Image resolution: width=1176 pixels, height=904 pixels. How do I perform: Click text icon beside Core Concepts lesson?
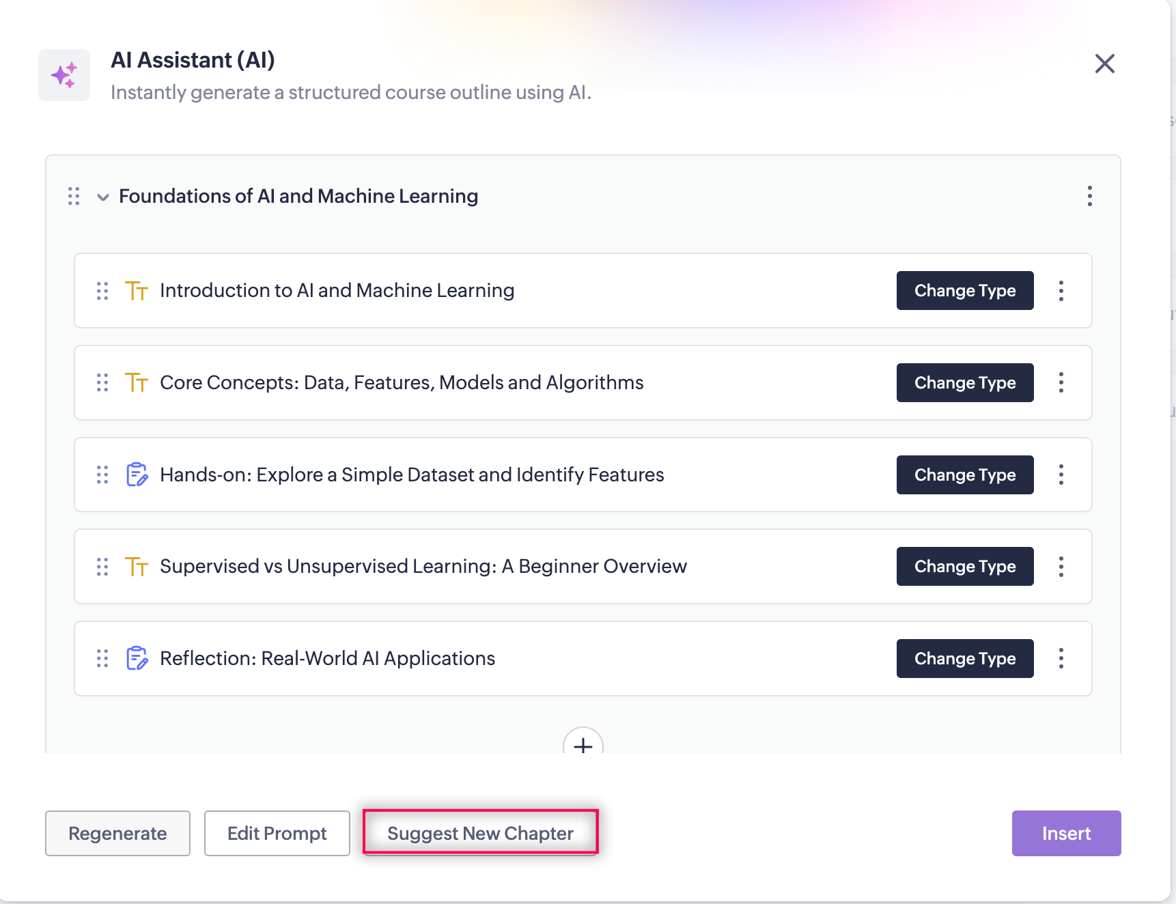click(x=137, y=382)
